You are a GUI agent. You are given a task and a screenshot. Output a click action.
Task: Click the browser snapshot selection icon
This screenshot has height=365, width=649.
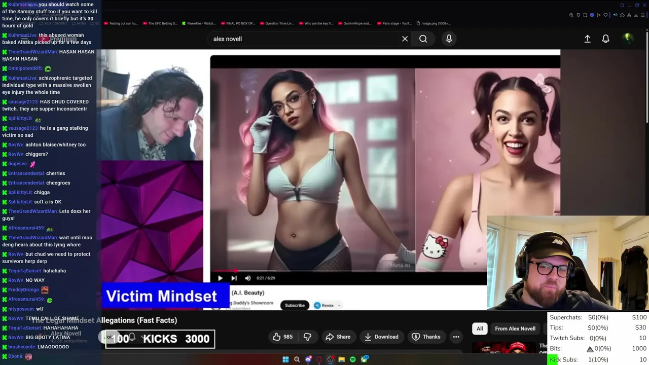tap(585, 15)
